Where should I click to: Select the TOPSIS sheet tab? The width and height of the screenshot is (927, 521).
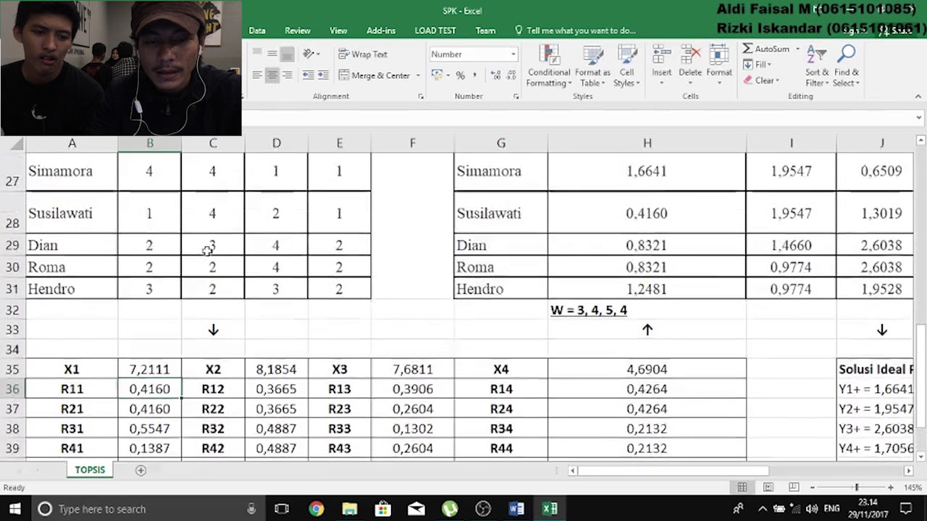coord(90,470)
